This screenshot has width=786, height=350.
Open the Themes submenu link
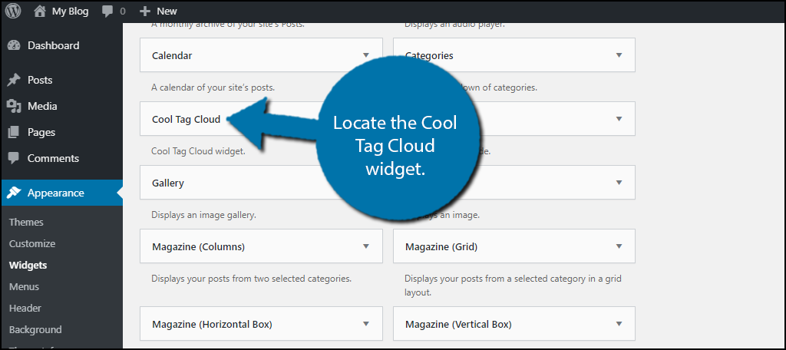click(26, 222)
